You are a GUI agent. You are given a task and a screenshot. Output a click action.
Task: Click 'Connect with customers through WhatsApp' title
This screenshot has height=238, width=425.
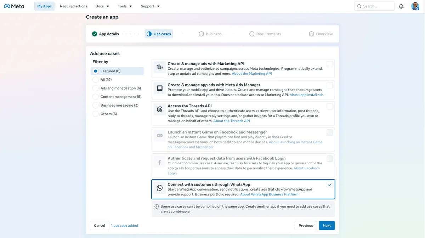[209, 185]
